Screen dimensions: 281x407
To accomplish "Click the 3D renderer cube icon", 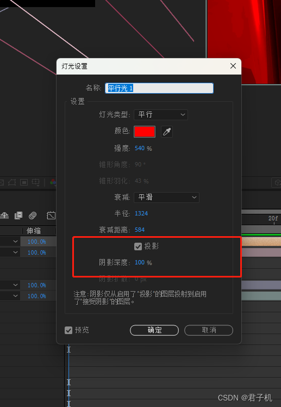I will pos(277,182).
